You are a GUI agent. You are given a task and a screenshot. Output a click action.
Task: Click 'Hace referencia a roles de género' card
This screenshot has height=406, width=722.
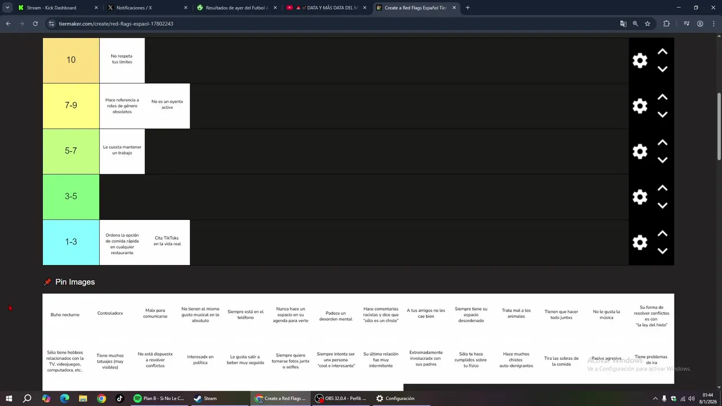[x=122, y=106]
